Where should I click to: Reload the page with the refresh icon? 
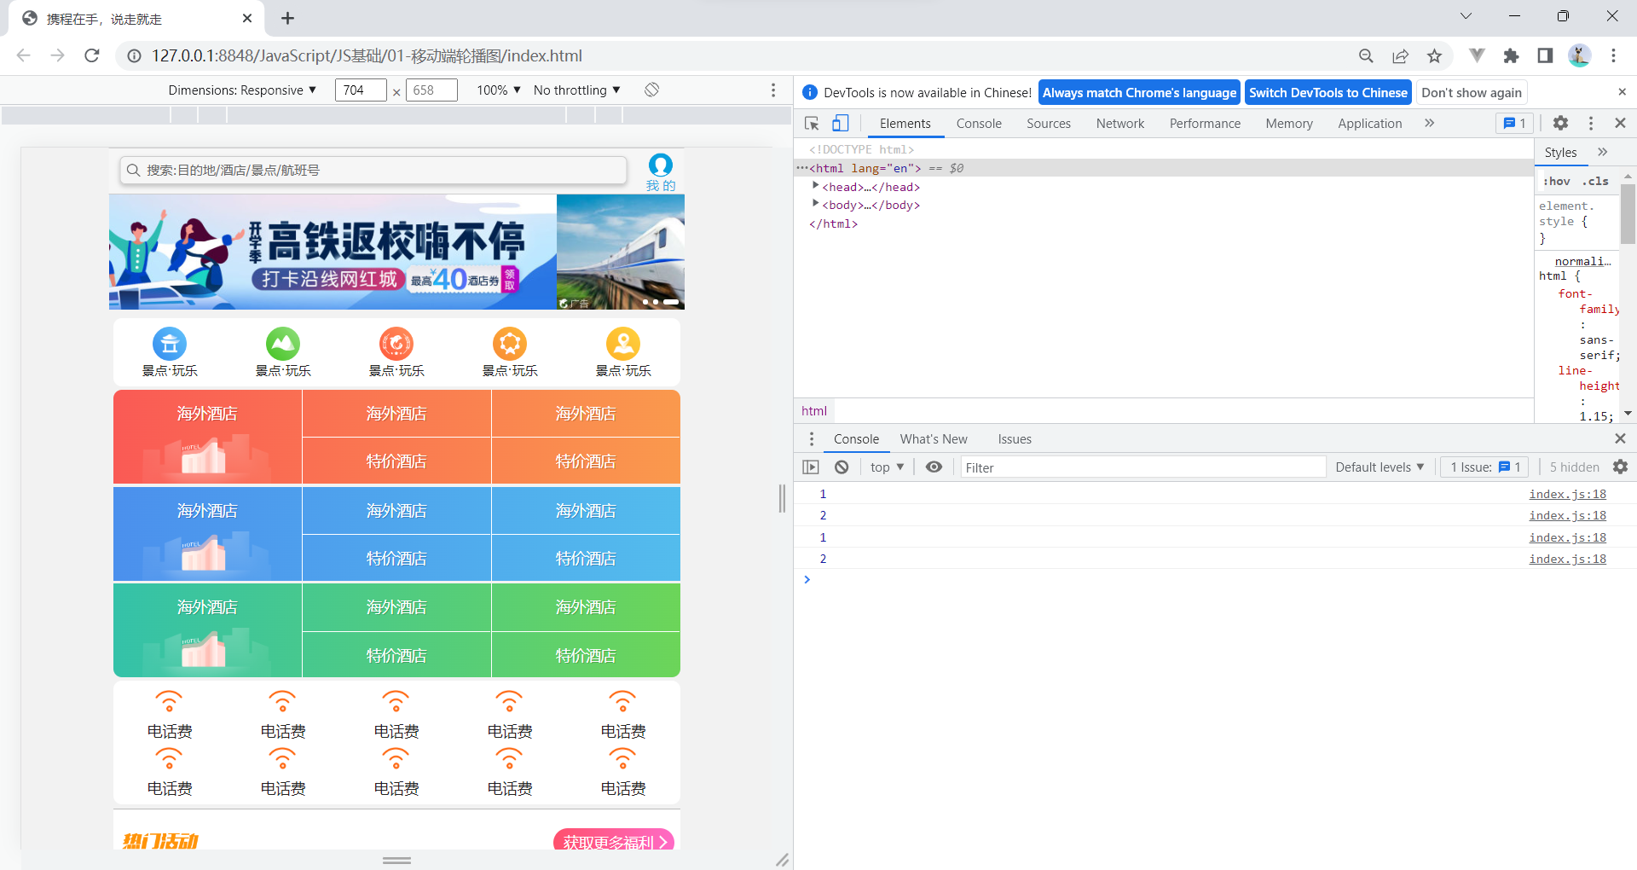click(x=92, y=55)
